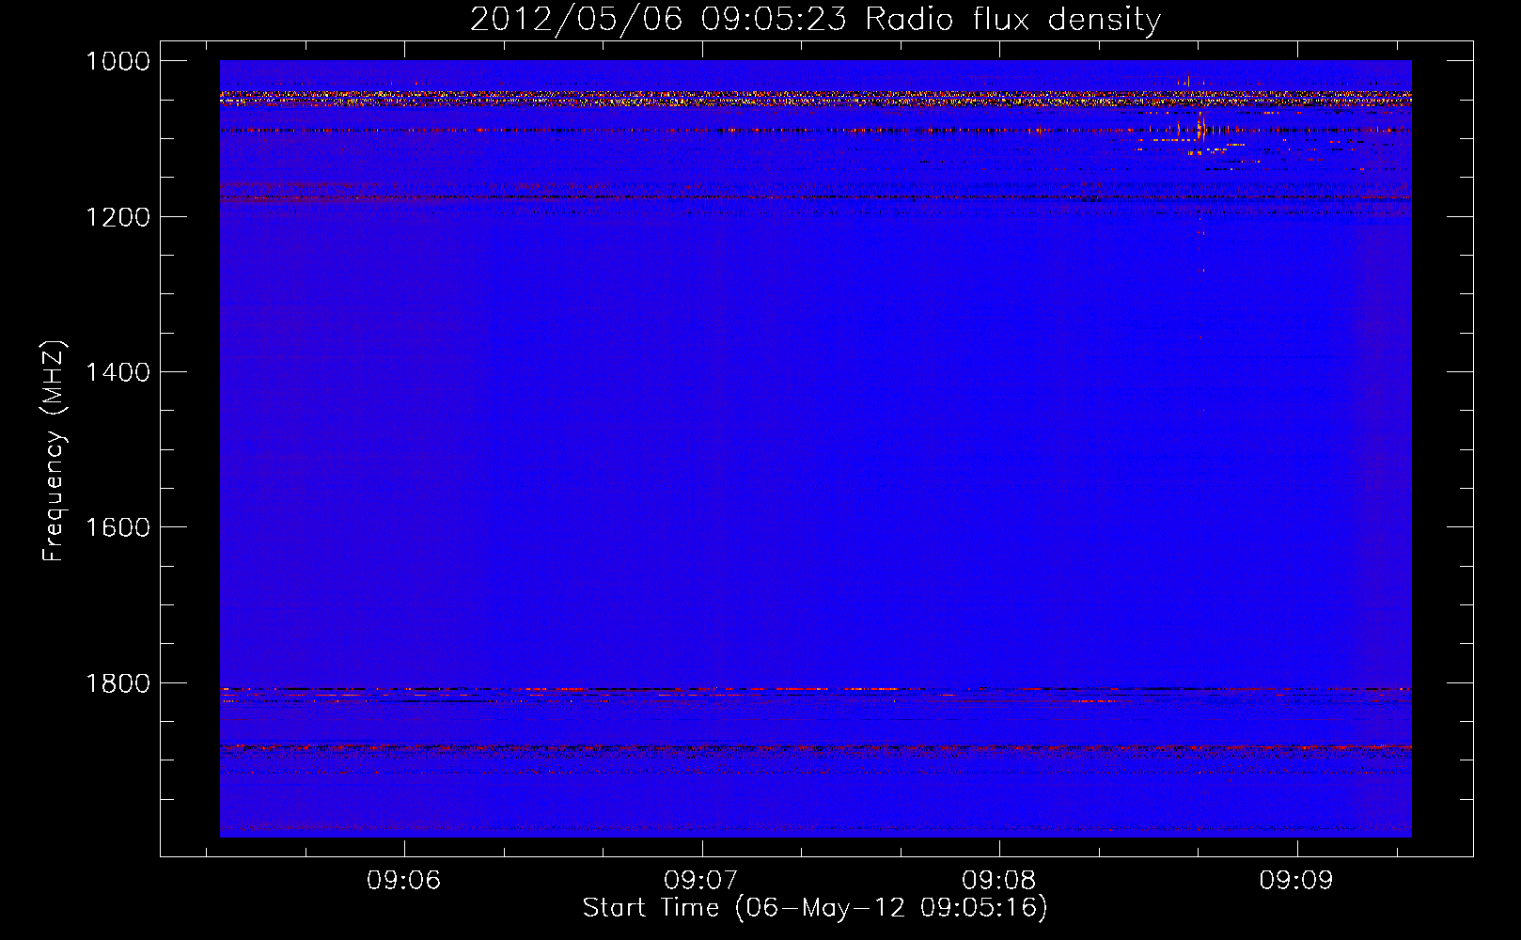
Task: Click the 09:09 time tick label
Action: click(x=1297, y=881)
